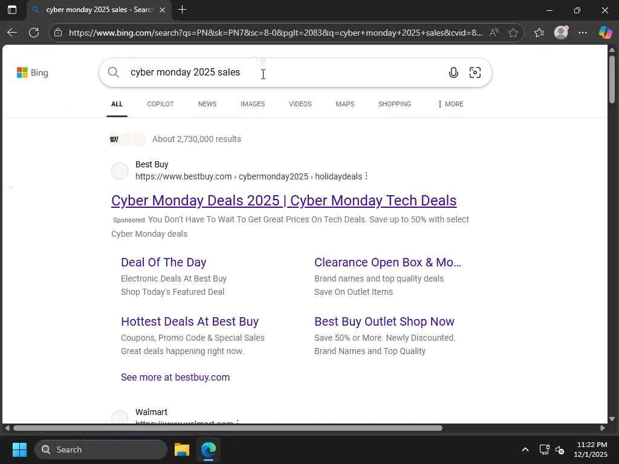Open Cyber Monday Deals 2025 link
Image resolution: width=619 pixels, height=464 pixels.
tap(284, 201)
